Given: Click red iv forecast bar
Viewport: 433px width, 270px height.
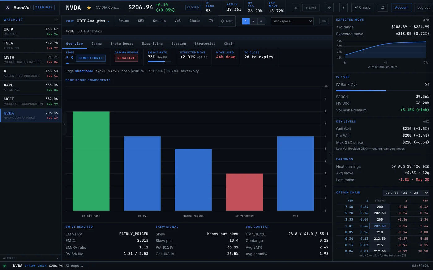Looking at the screenshot, I should (x=244, y=192).
